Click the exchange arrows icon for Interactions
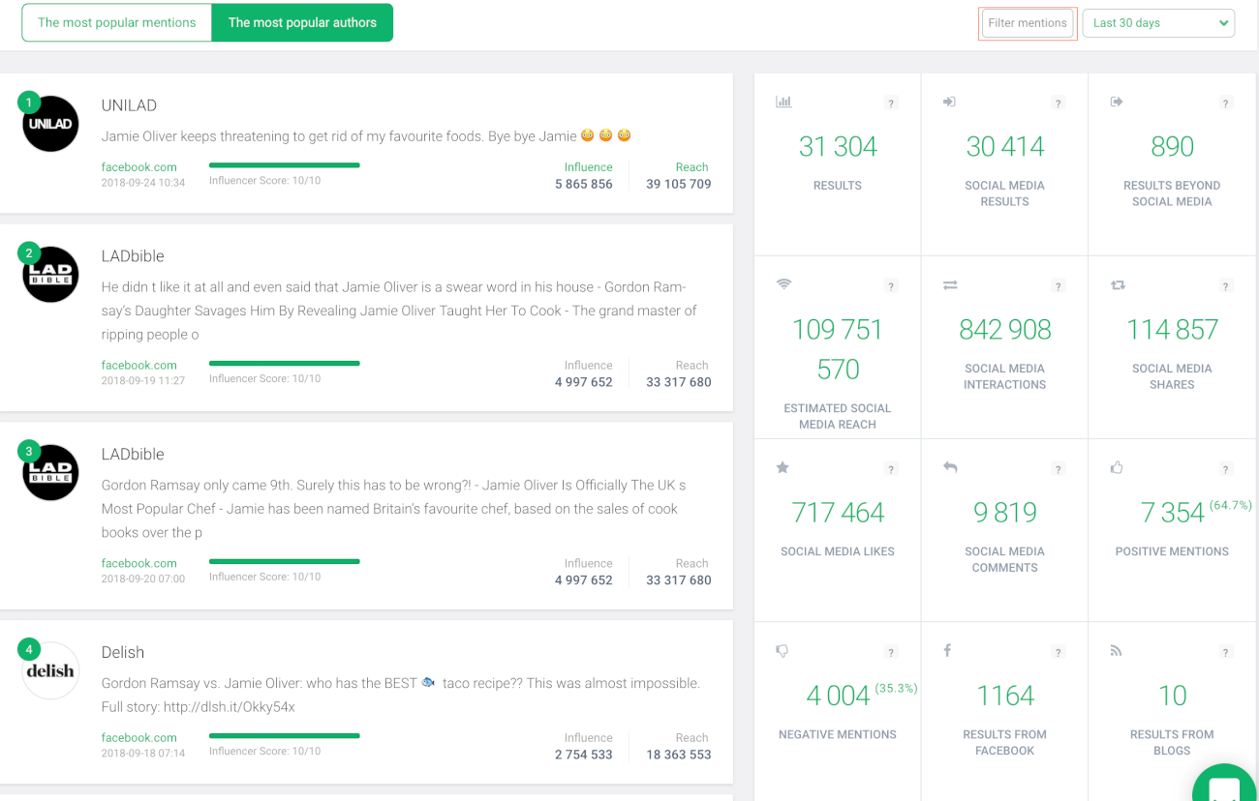The image size is (1259, 801). click(x=950, y=284)
